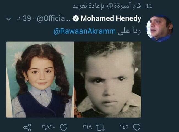Like the tweet with the heart icon
The width and height of the screenshot is (179, 132).
pyautogui.click(x=64, y=127)
